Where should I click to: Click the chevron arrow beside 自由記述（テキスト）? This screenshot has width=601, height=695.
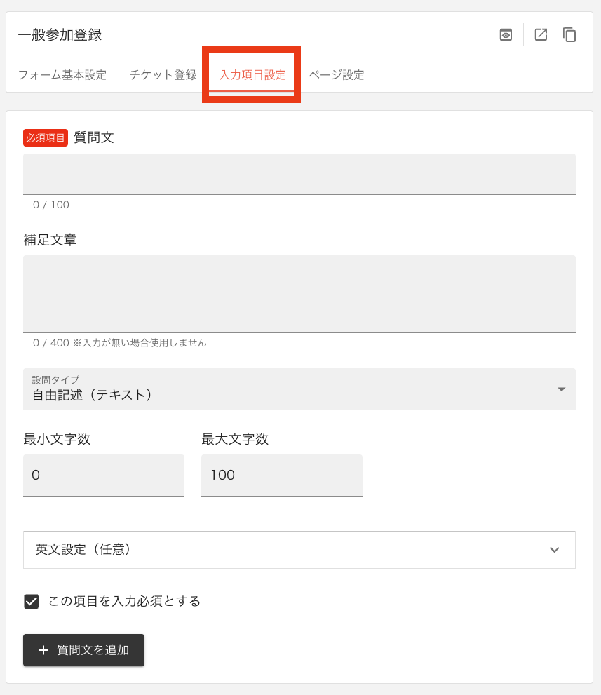pos(560,389)
